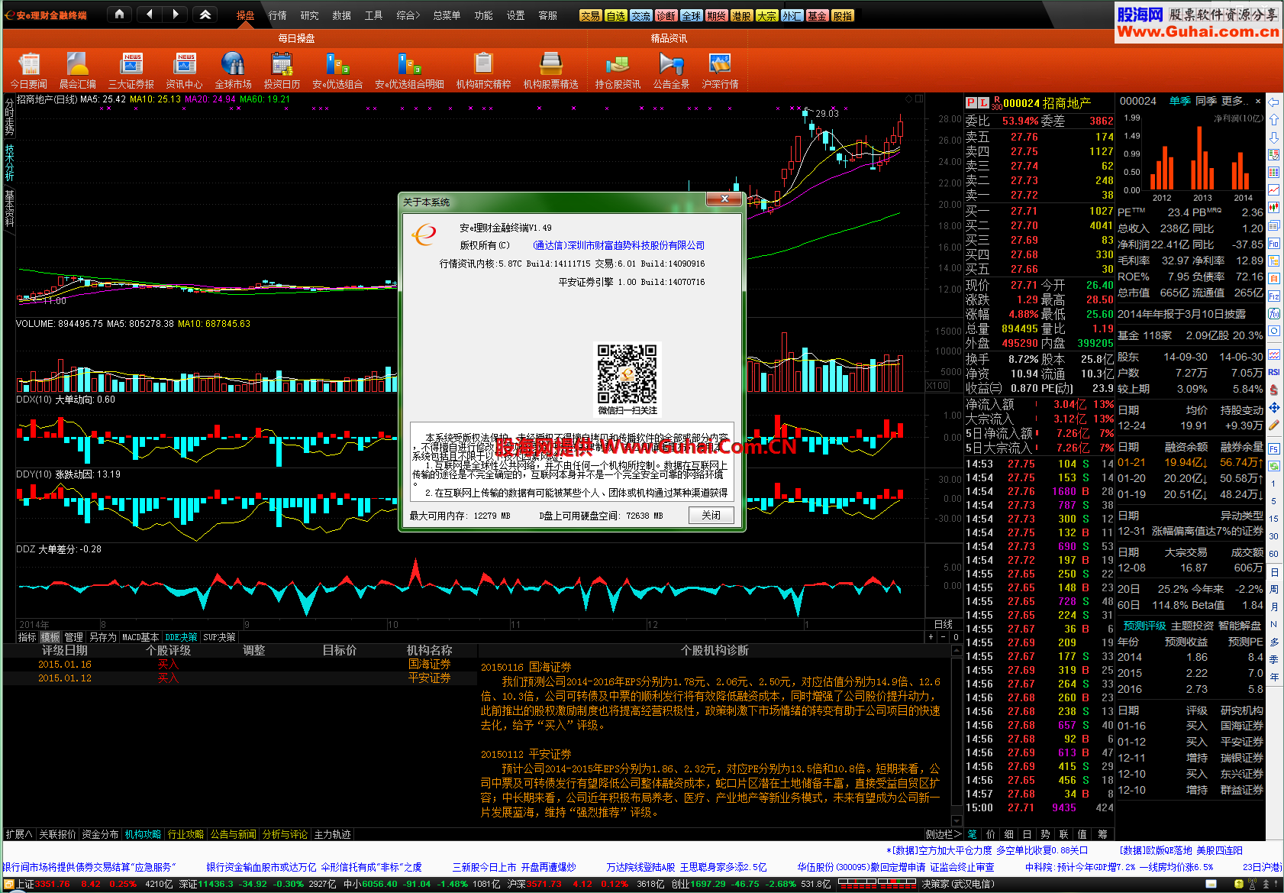Select the 2015.01.12 平安证券 rating row
Screen dimensions: 1284x893
point(240,678)
